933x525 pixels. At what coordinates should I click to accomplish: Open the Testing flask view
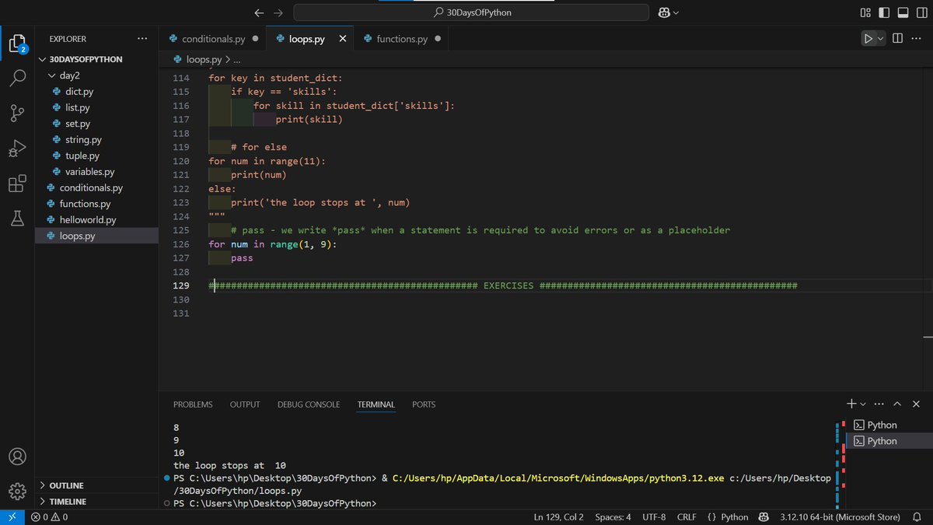click(17, 219)
